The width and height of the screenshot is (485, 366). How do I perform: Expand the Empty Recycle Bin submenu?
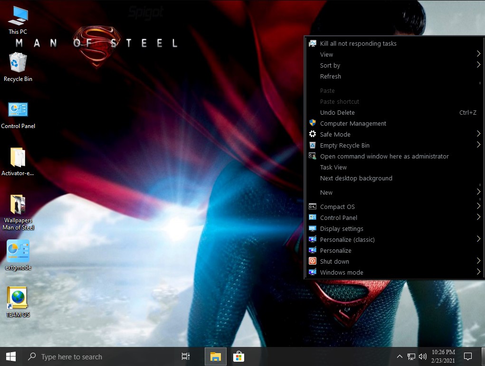pyautogui.click(x=394, y=145)
